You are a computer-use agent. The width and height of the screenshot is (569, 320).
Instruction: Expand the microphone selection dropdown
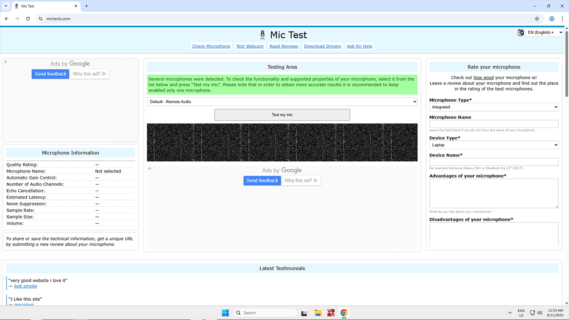[x=282, y=102]
